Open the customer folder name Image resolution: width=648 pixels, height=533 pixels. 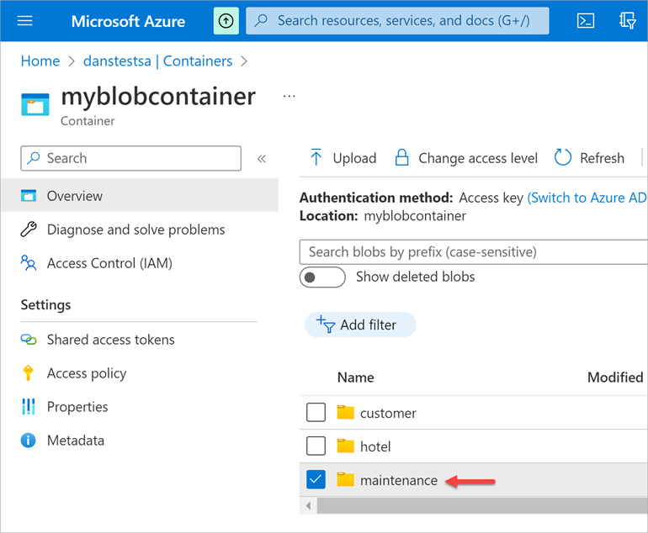pos(388,413)
